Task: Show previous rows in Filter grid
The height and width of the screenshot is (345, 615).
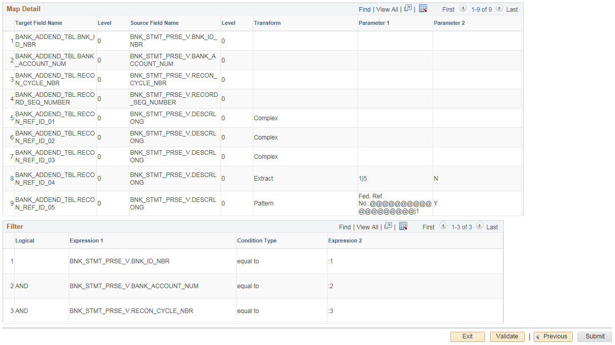Action: pyautogui.click(x=443, y=226)
